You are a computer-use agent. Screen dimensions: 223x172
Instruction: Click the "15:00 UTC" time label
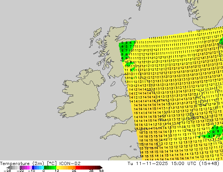pos(183,164)
